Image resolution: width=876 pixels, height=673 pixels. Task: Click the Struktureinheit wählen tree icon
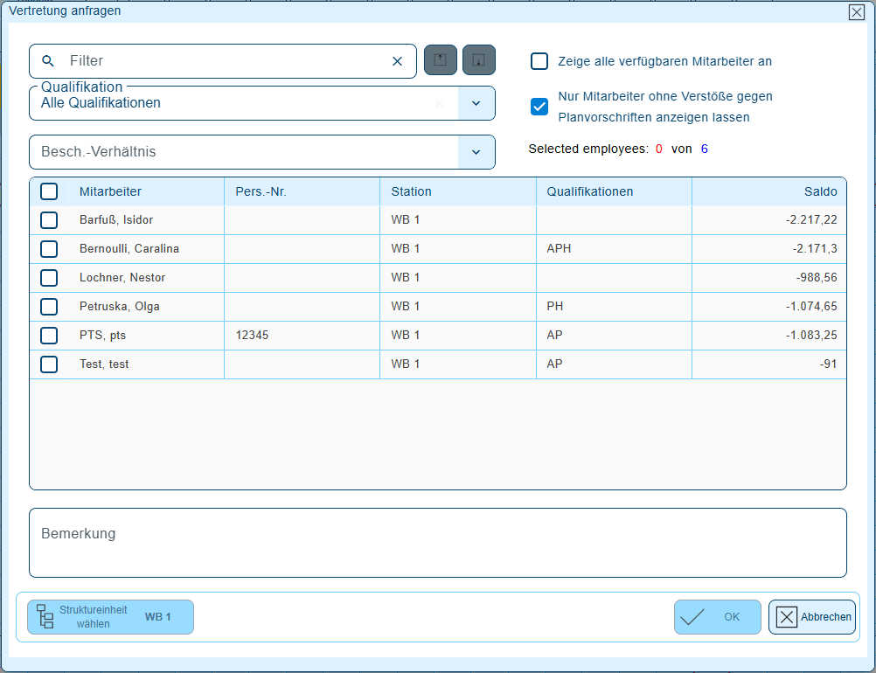tap(45, 616)
